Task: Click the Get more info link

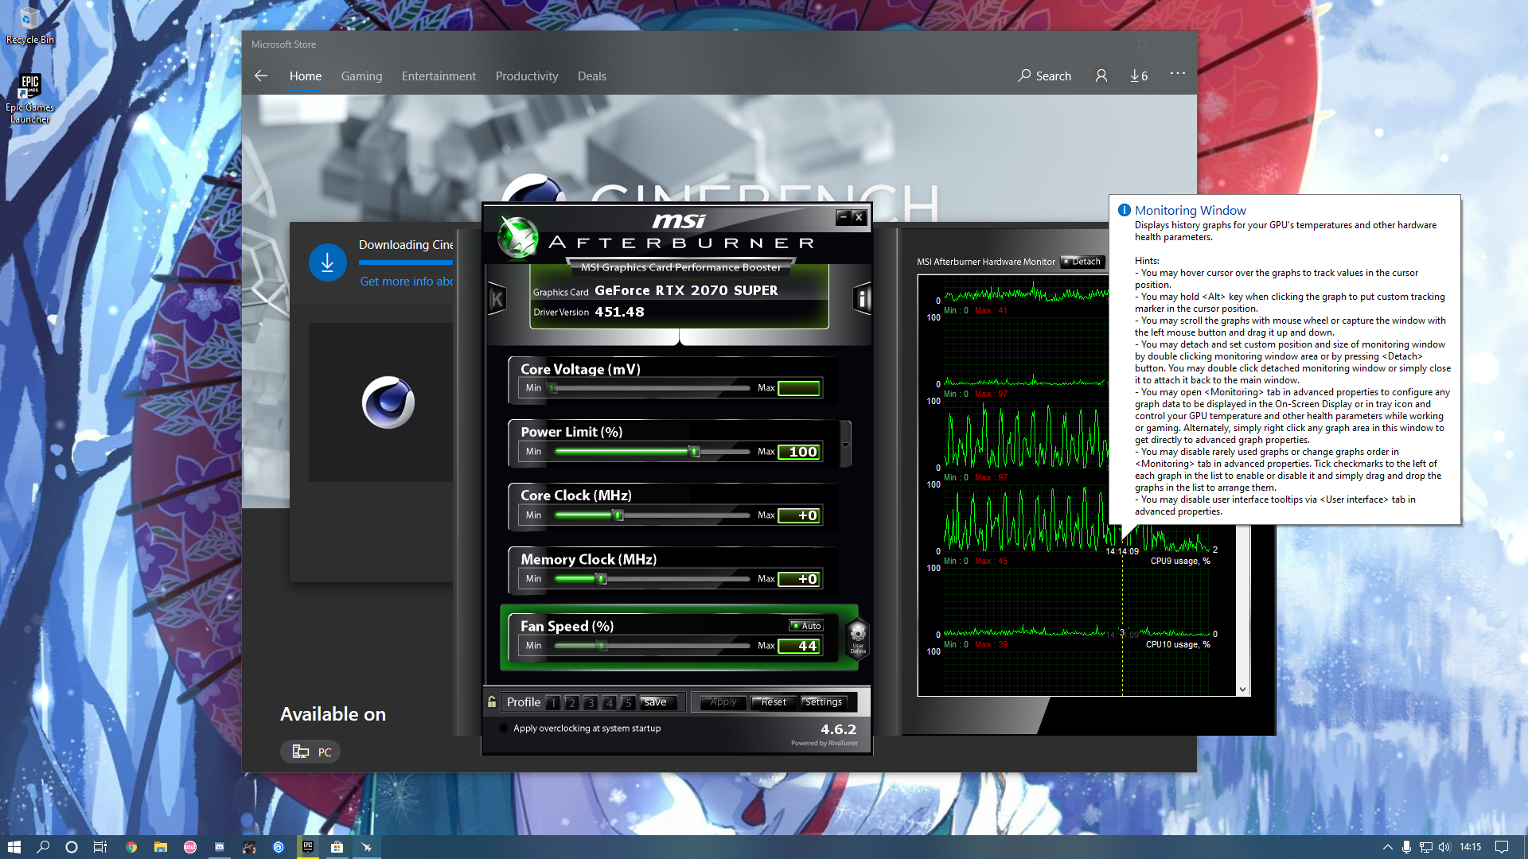Action: coord(407,282)
